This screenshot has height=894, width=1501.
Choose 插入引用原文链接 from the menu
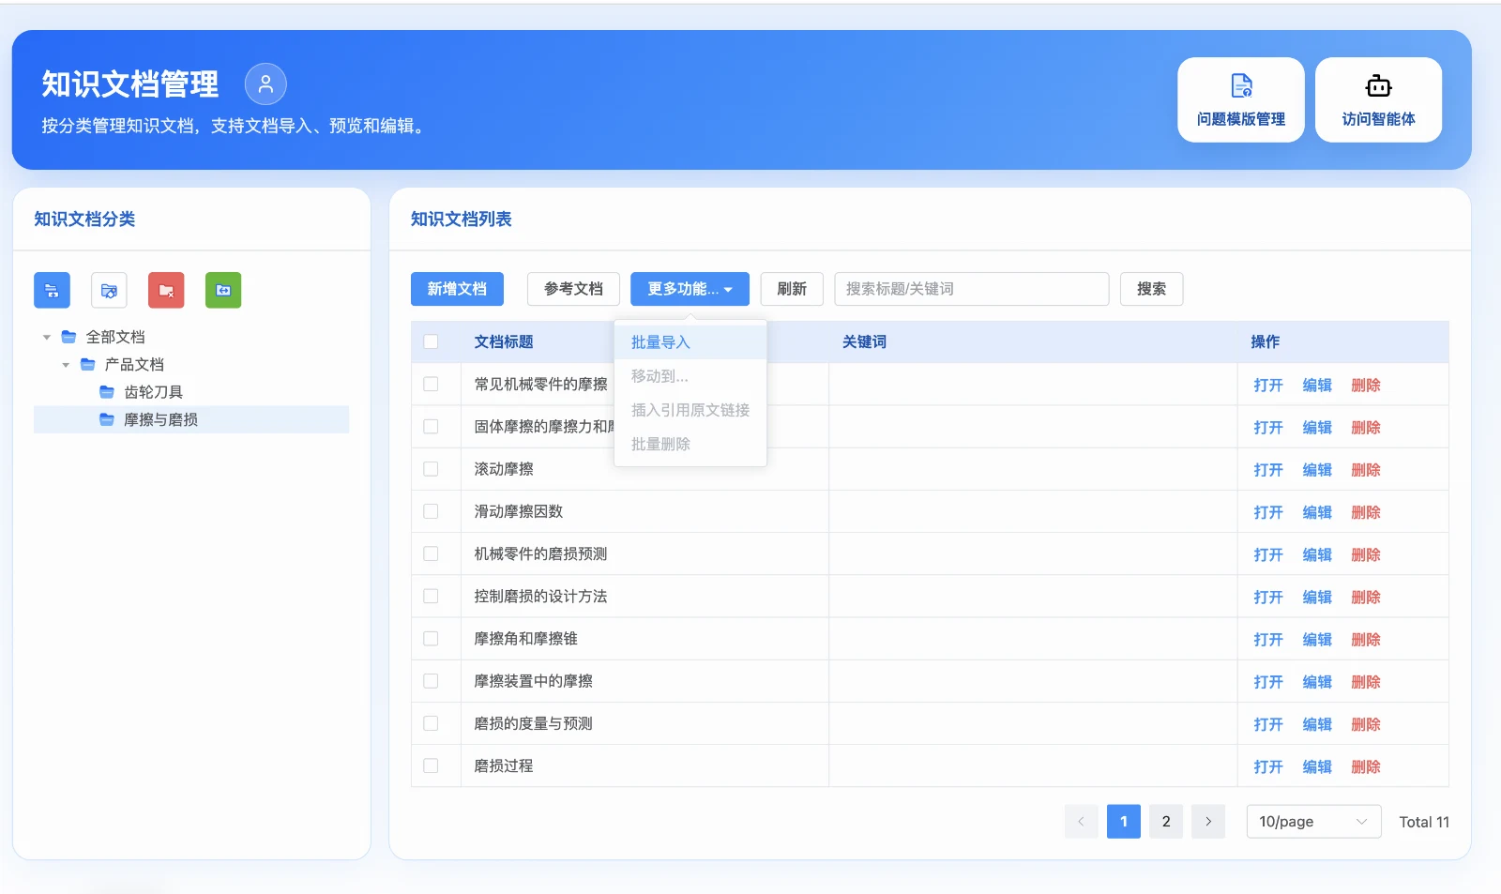click(x=690, y=410)
